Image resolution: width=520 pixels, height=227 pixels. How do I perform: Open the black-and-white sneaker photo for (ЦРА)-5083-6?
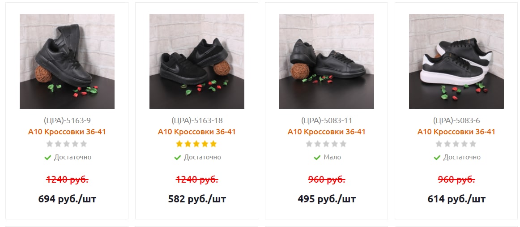tap(456, 61)
